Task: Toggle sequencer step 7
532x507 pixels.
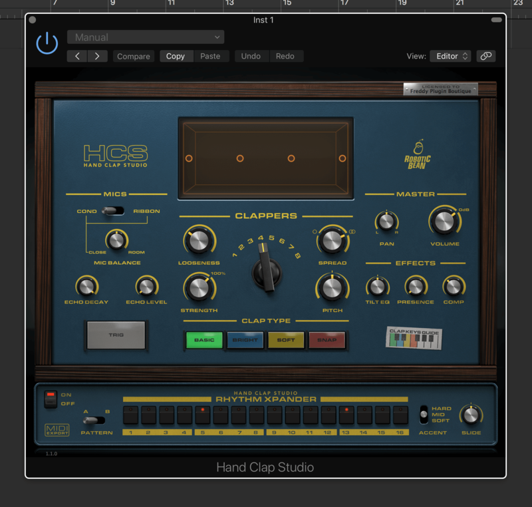Action: tap(239, 415)
